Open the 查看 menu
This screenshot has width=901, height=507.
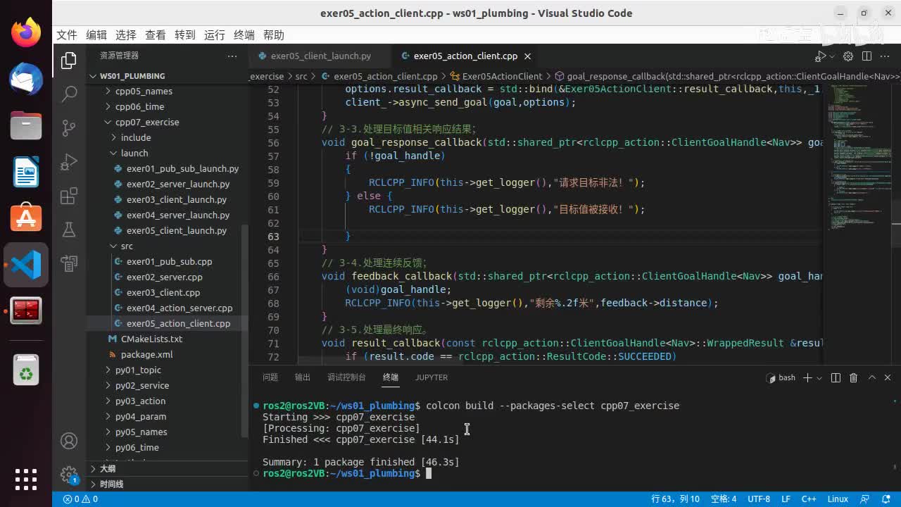coord(156,35)
